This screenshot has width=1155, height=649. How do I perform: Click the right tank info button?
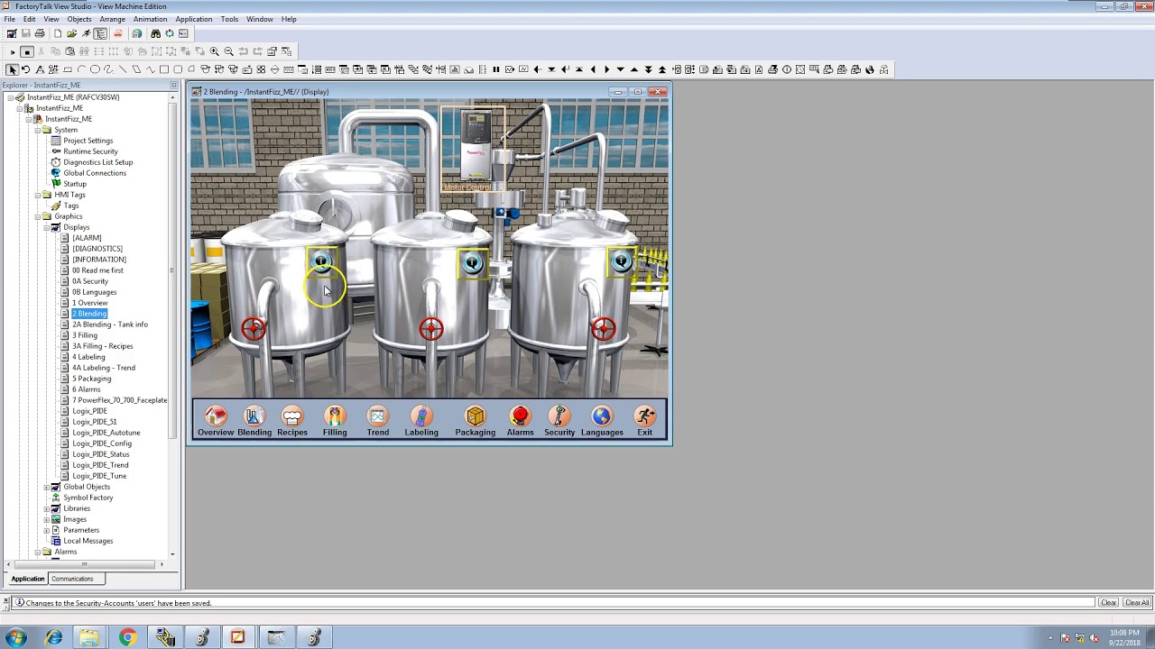click(621, 261)
